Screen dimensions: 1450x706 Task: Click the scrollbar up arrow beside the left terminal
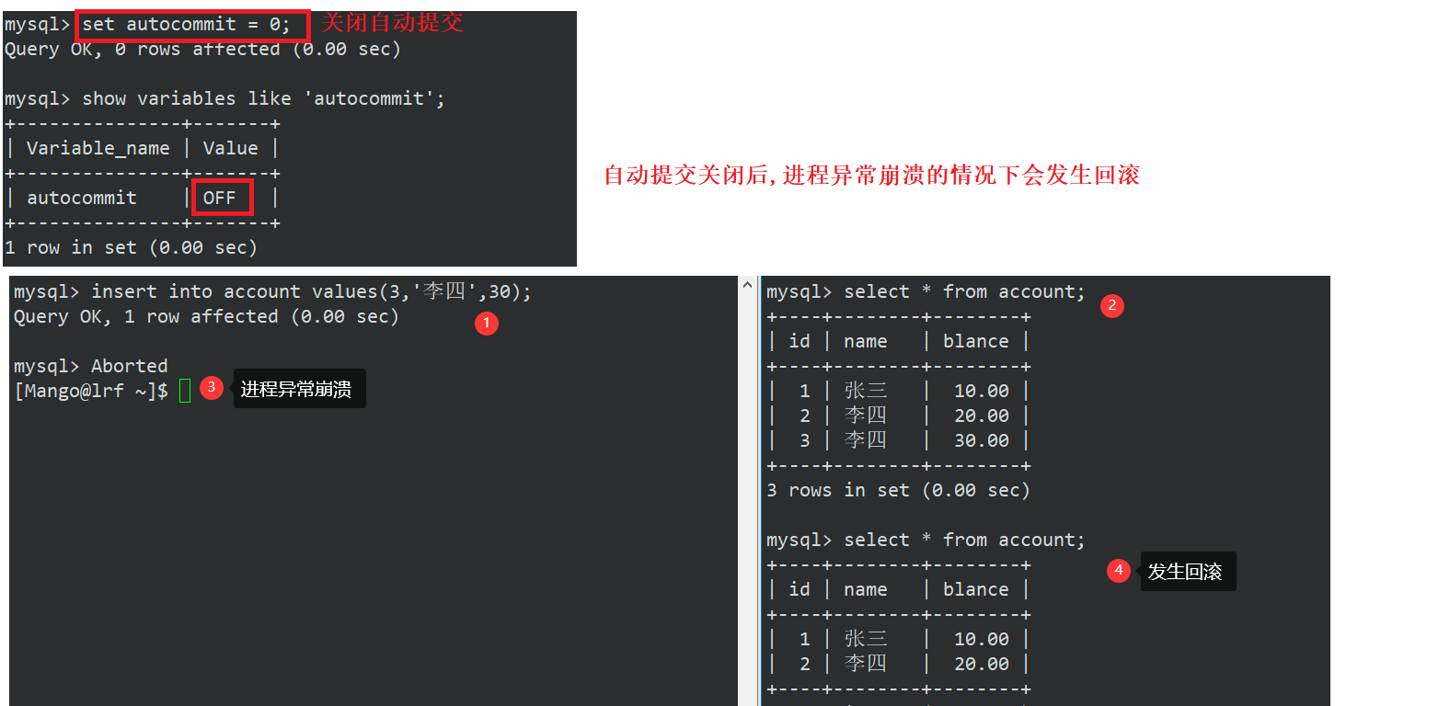click(747, 286)
